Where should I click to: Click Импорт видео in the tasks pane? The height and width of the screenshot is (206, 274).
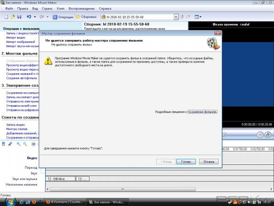[16, 38]
